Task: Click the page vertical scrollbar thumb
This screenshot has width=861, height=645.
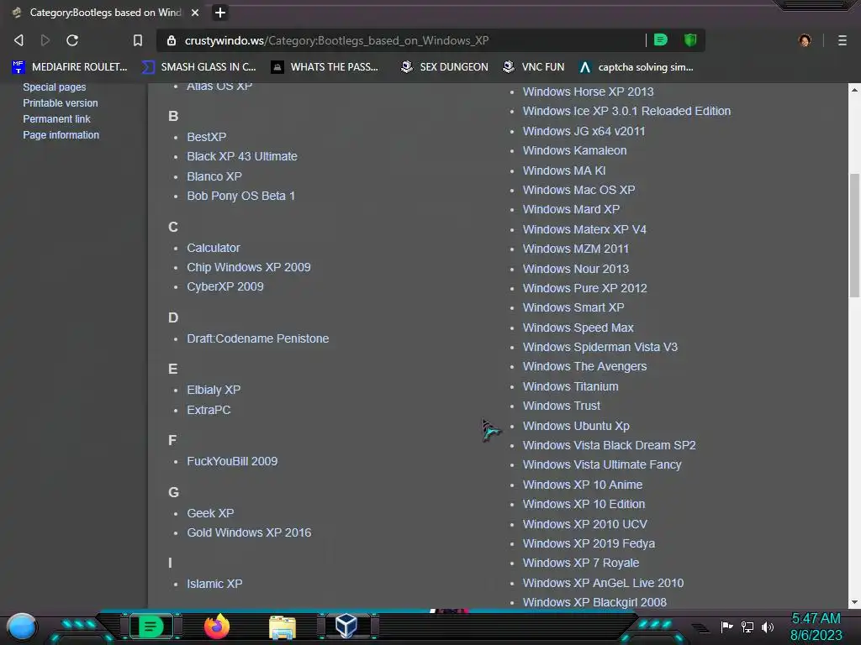Action: click(854, 236)
